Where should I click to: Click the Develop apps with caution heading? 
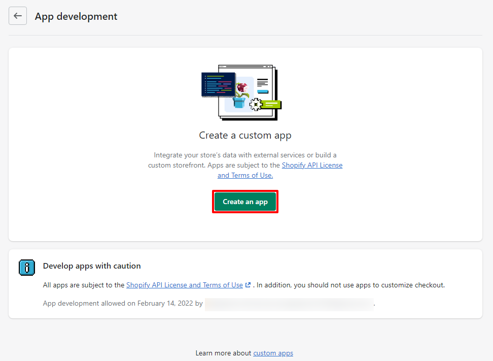[92, 266]
